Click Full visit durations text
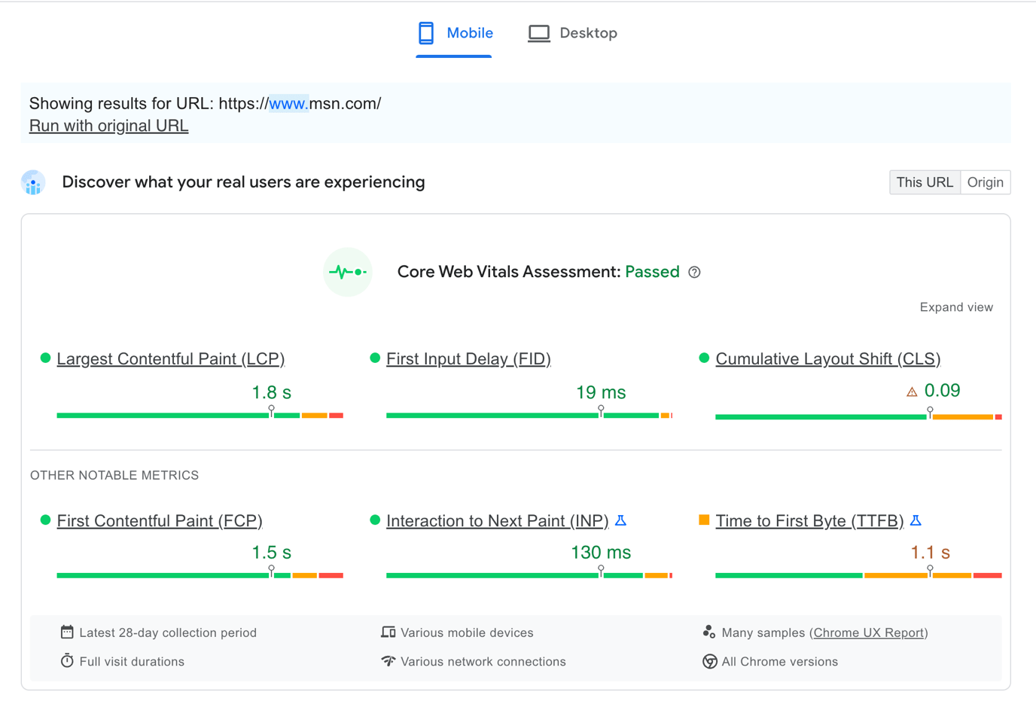Image resolution: width=1036 pixels, height=701 pixels. click(x=132, y=662)
